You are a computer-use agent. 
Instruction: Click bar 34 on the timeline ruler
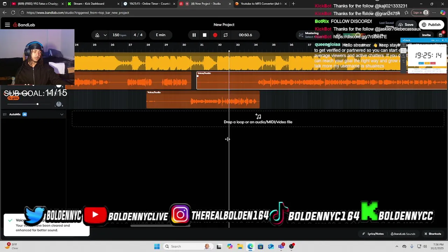coord(256,45)
